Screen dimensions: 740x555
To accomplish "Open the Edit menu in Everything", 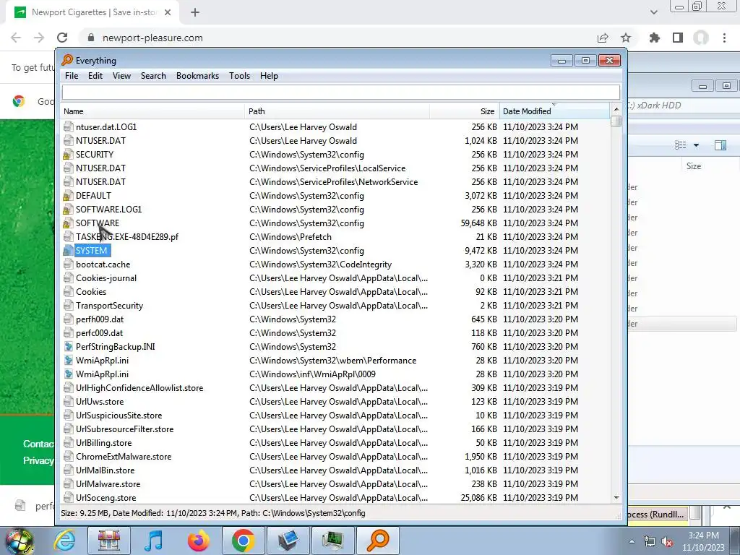I will click(x=95, y=76).
